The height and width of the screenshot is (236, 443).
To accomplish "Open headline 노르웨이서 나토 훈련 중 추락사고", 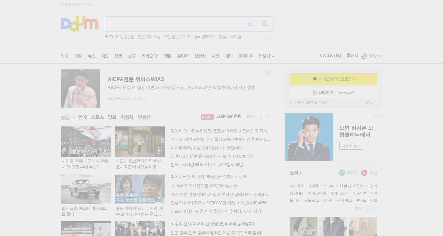I will [216, 211].
